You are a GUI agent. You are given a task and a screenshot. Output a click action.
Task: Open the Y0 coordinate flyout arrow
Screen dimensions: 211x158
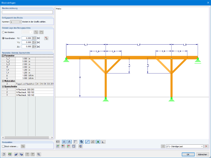tap(35, 42)
